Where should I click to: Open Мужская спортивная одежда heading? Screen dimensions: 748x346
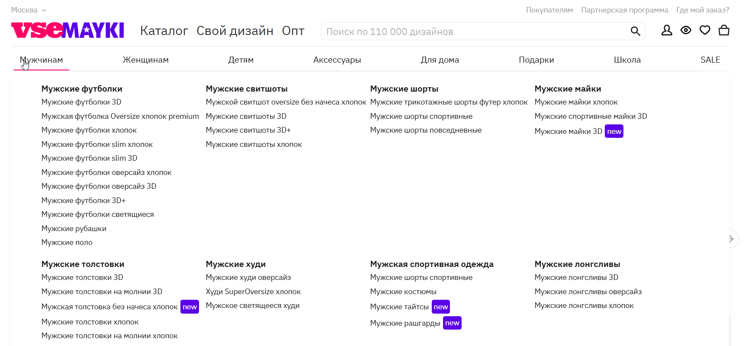(x=432, y=264)
